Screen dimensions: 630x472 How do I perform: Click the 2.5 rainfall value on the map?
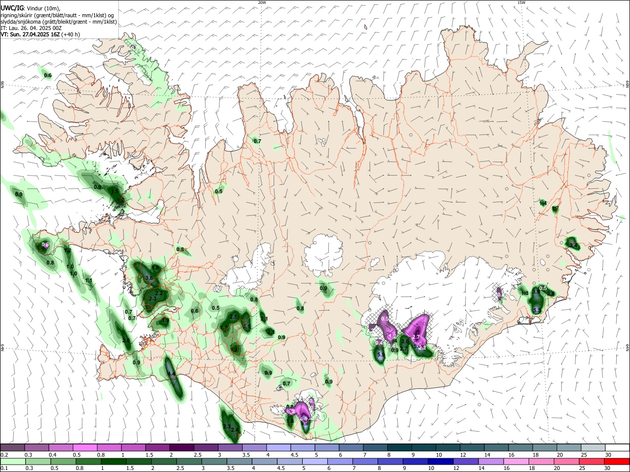[x=234, y=317]
